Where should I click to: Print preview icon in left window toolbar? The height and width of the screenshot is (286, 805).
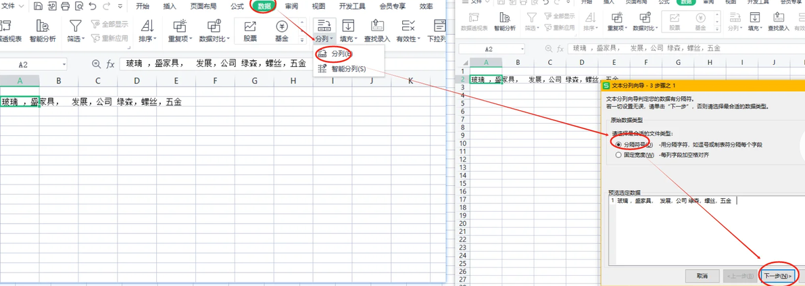[78, 7]
